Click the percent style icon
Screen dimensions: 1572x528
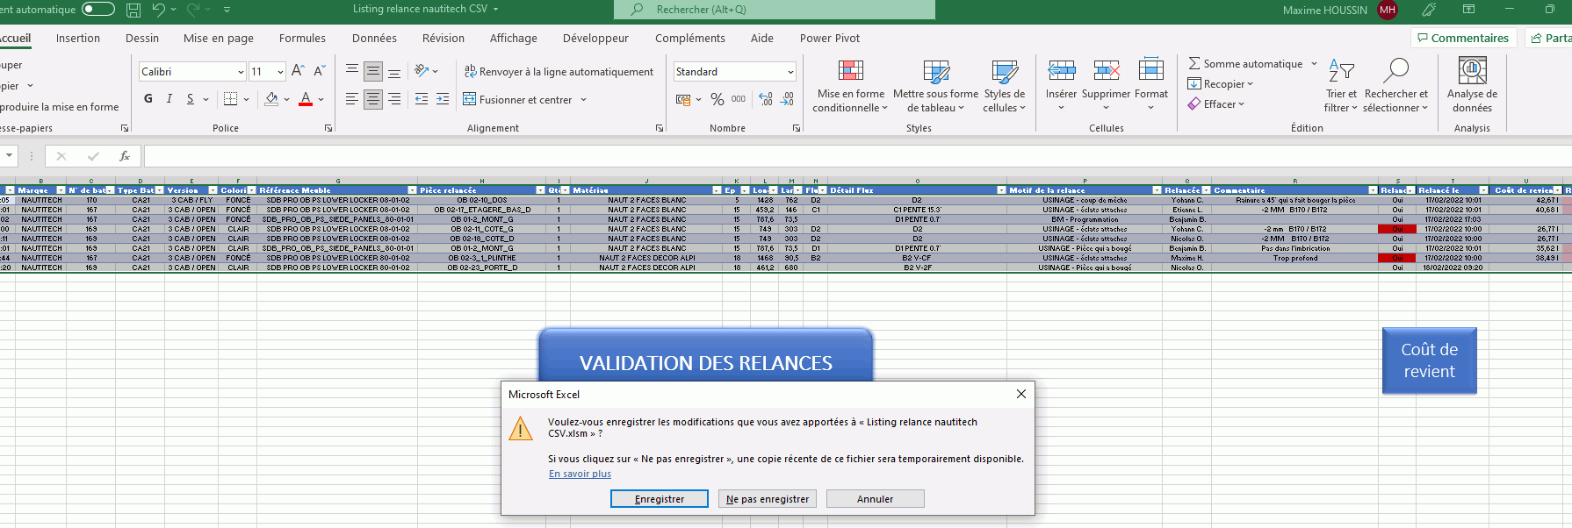click(717, 99)
